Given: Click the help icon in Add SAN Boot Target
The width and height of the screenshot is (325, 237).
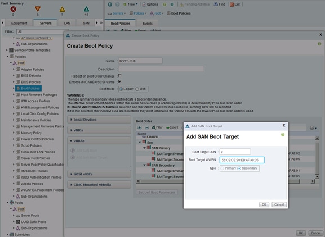Looking at the screenshot, I should pyautogui.click(x=283, y=135).
